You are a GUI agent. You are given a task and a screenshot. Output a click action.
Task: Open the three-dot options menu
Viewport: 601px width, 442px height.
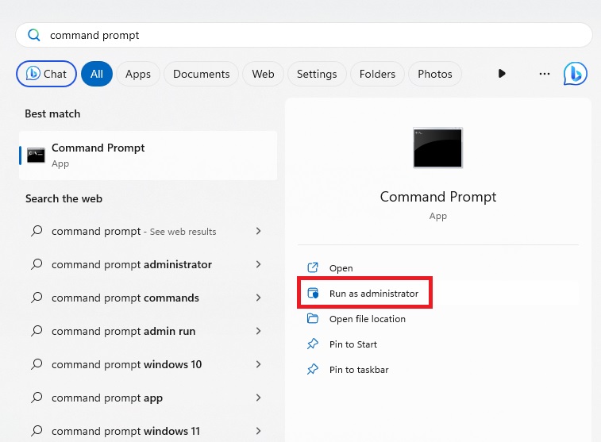pyautogui.click(x=545, y=74)
